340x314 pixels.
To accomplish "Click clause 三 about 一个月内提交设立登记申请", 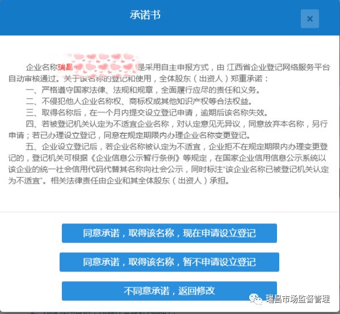I will [147, 112].
